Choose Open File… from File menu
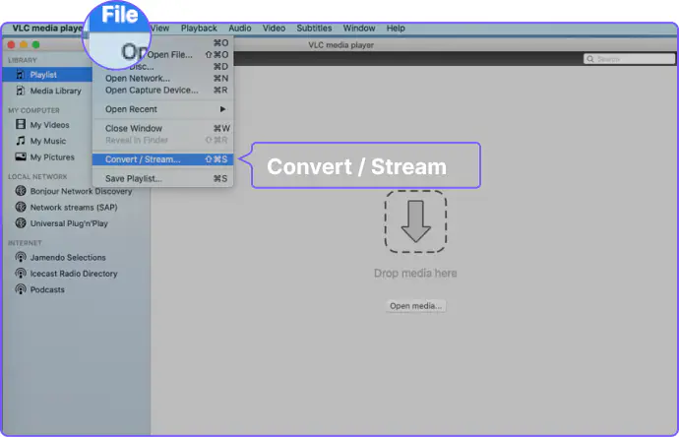Viewport: 679px width, 437px height. (169, 54)
